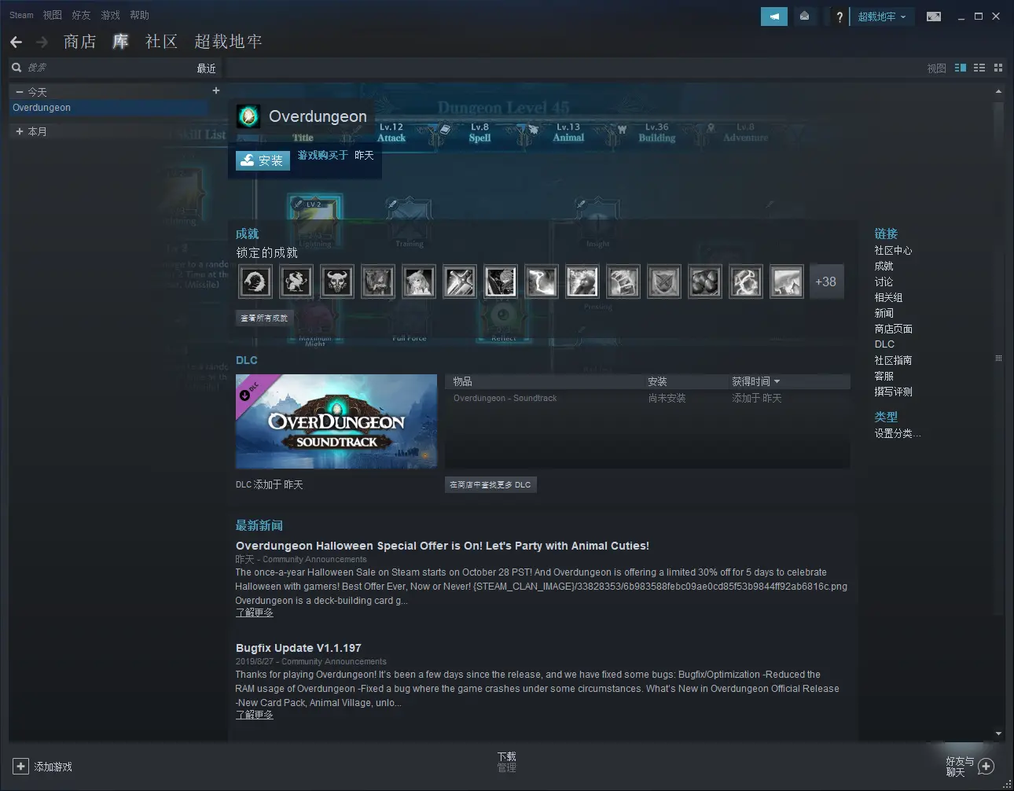Screen dimensions: 1014x791
Task: Switch to Big Picture mode icon
Action: pyautogui.click(x=934, y=17)
